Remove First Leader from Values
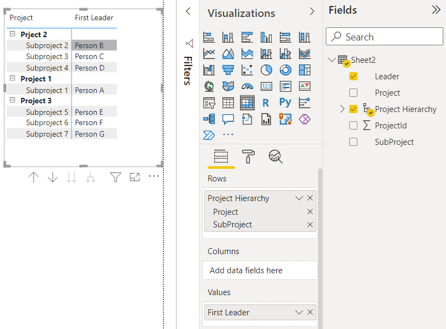Image resolution: width=446 pixels, height=329 pixels. [x=310, y=312]
